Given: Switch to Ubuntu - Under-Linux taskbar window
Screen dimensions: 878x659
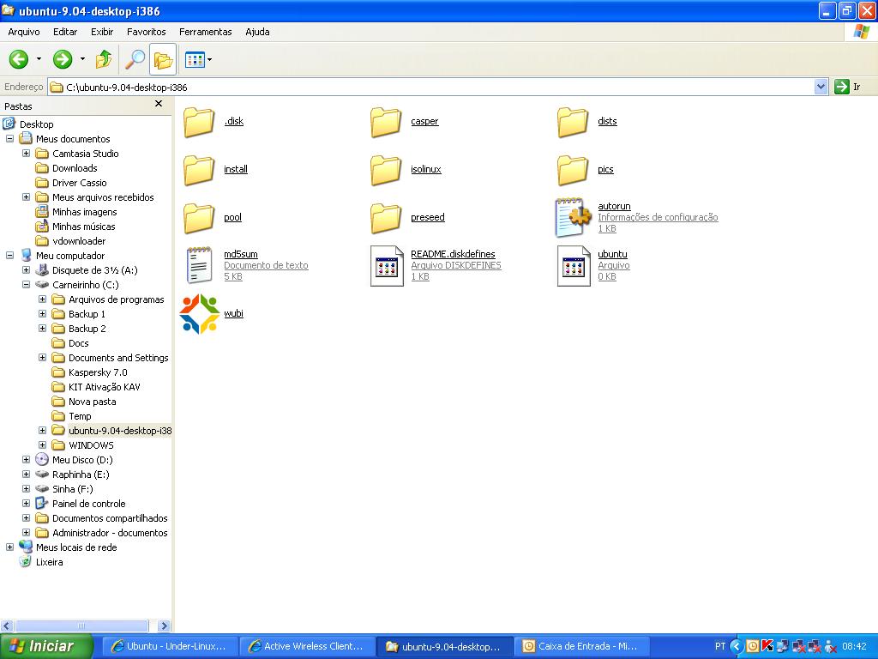Looking at the screenshot, I should [x=170, y=646].
